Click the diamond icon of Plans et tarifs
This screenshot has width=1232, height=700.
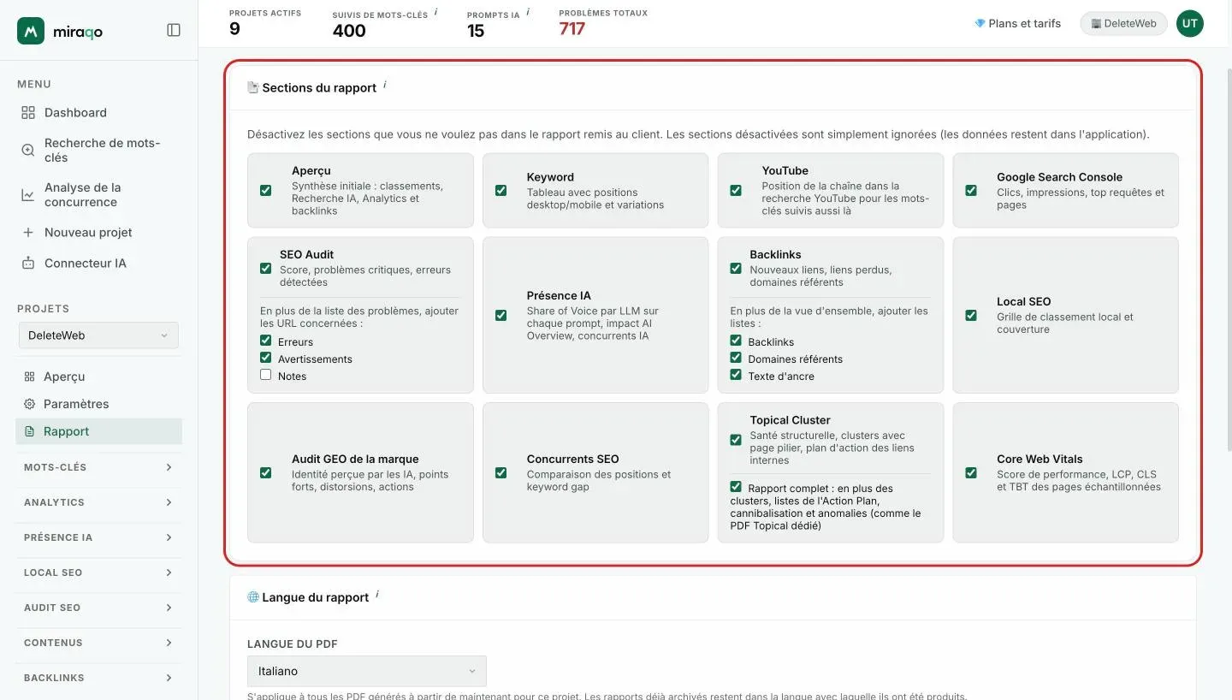coord(980,24)
